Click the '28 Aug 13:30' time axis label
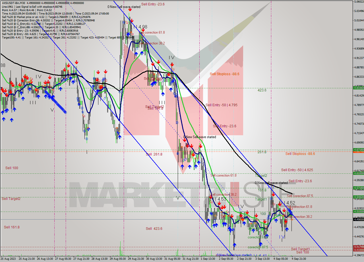 pos(100,259)
